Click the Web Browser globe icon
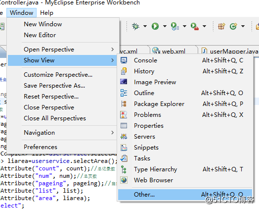 pos(124,180)
